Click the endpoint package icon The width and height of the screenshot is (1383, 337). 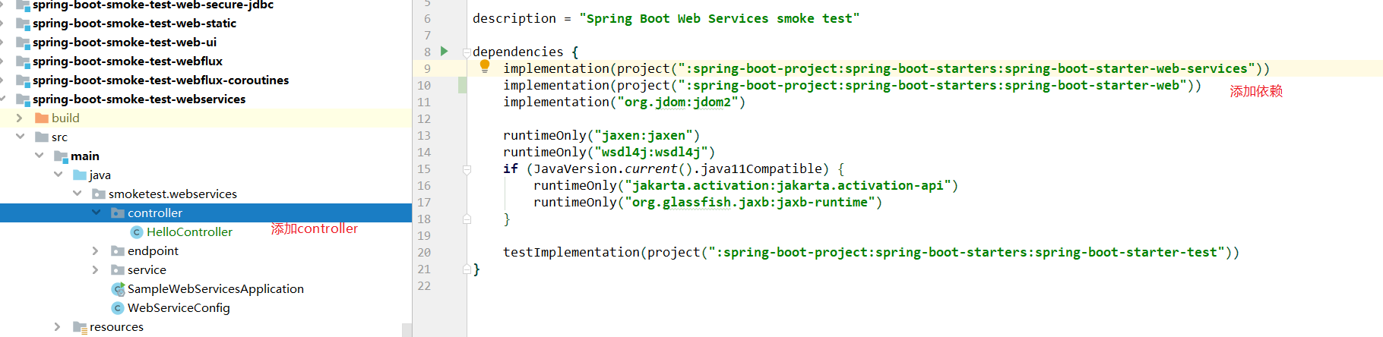click(118, 250)
